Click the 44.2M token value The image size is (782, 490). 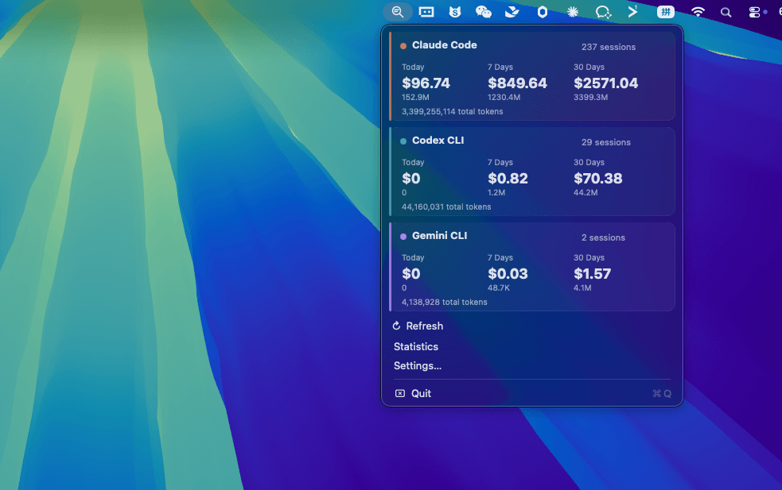pyautogui.click(x=586, y=193)
